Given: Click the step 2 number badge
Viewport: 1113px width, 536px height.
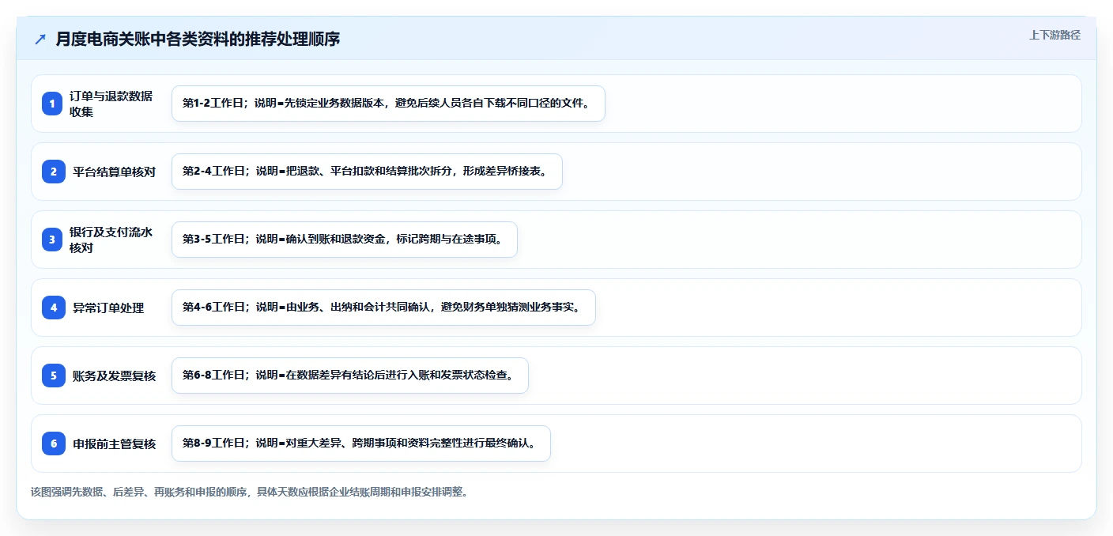Looking at the screenshot, I should point(54,172).
